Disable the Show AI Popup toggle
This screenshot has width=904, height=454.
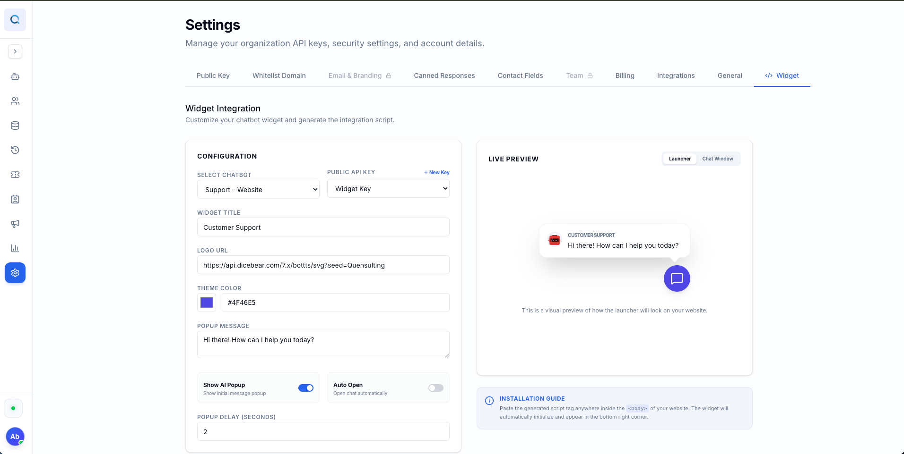(x=306, y=388)
